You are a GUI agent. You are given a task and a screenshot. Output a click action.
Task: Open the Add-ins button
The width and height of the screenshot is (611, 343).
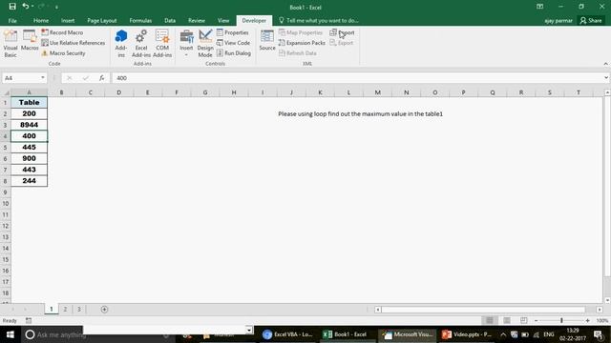[x=121, y=44]
